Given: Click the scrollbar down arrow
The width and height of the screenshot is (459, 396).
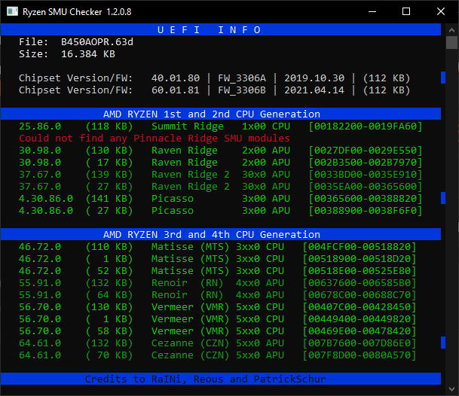Looking at the screenshot, I should point(451,388).
